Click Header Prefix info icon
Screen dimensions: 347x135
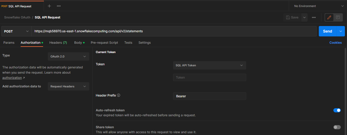(x=119, y=95)
